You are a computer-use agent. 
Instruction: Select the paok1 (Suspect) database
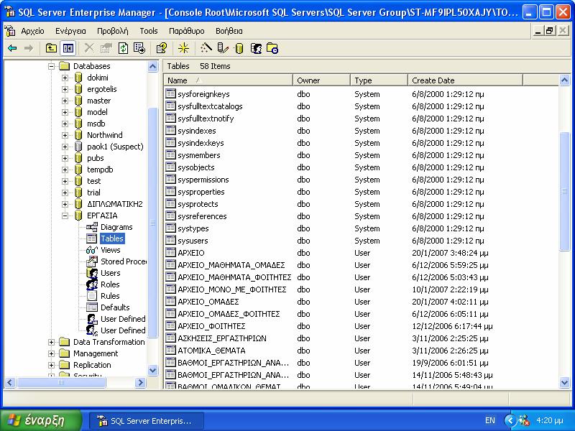point(115,147)
